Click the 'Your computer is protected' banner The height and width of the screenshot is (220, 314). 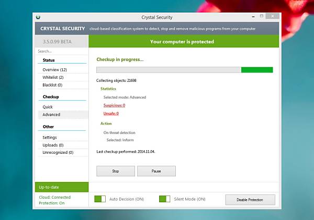(x=184, y=41)
